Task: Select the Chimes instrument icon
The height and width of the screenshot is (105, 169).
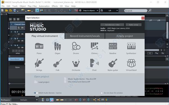Action: click(94, 46)
